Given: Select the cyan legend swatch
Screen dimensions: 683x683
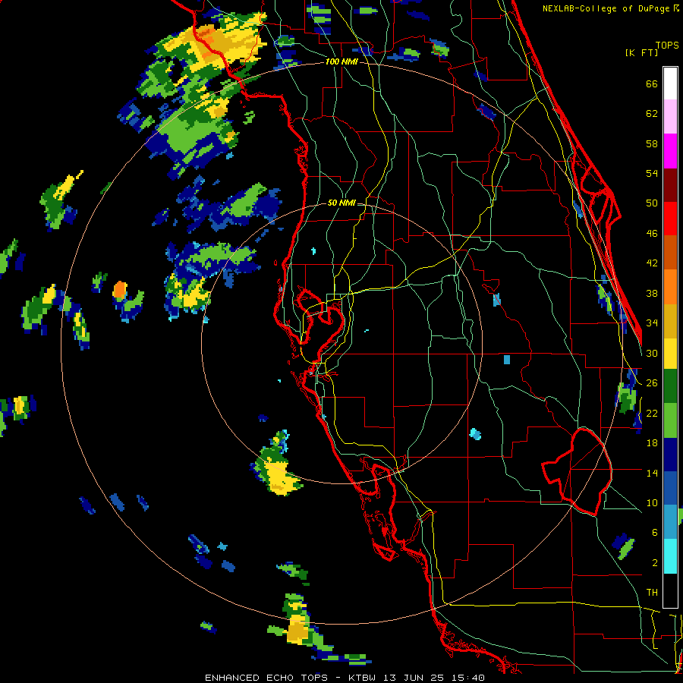Looking at the screenshot, I should click(670, 556).
